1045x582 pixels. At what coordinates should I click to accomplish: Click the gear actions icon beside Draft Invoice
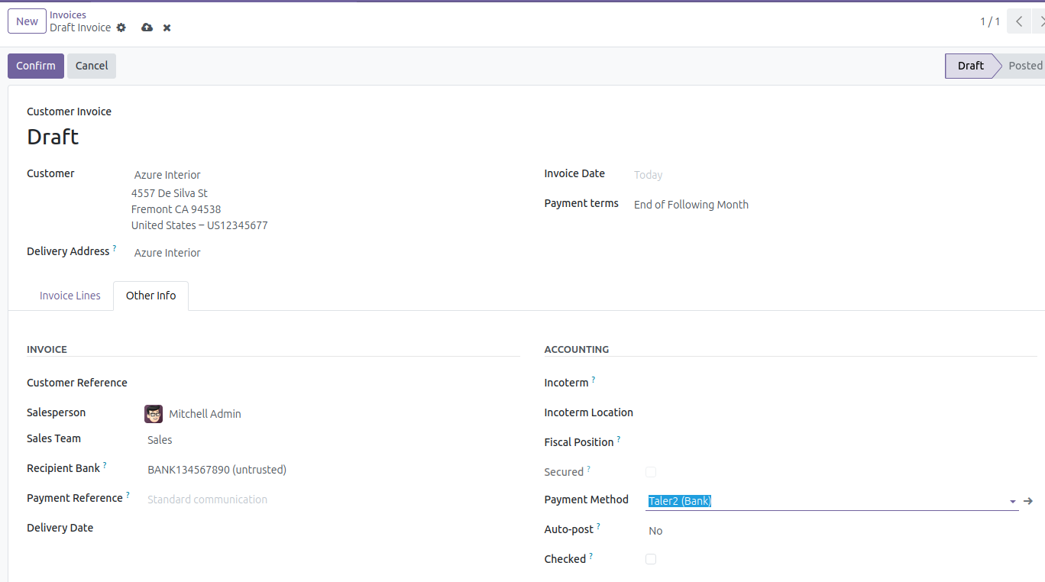point(121,27)
